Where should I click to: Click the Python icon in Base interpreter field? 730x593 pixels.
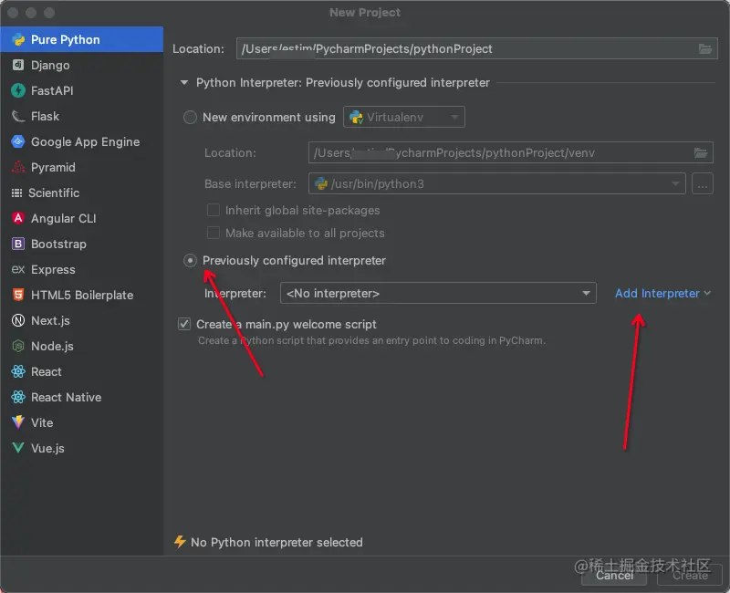(321, 184)
